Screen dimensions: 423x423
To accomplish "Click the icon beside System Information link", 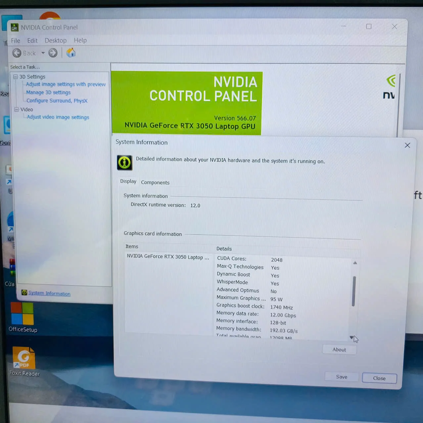I will tap(24, 292).
